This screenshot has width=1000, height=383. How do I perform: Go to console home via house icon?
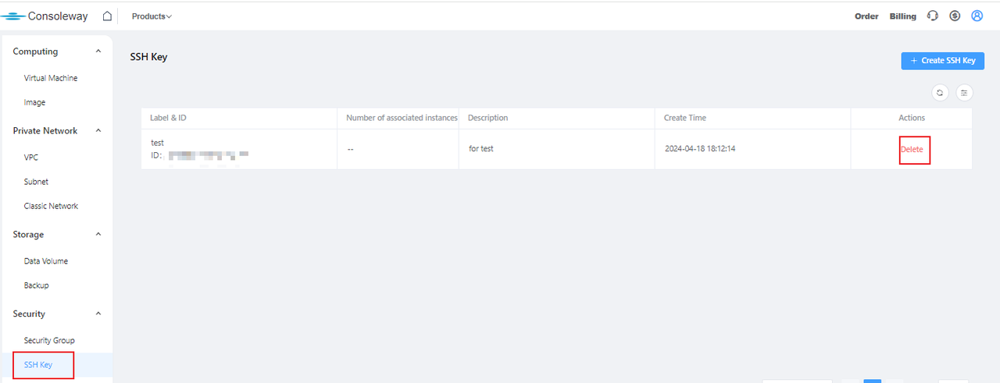tap(107, 16)
